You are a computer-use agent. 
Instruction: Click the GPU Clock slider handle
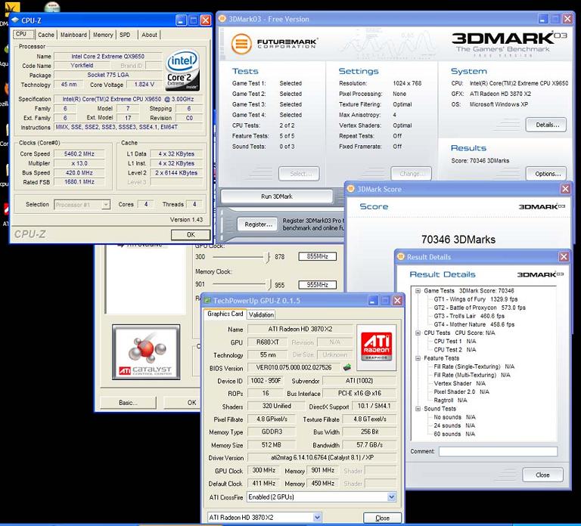pyautogui.click(x=267, y=256)
